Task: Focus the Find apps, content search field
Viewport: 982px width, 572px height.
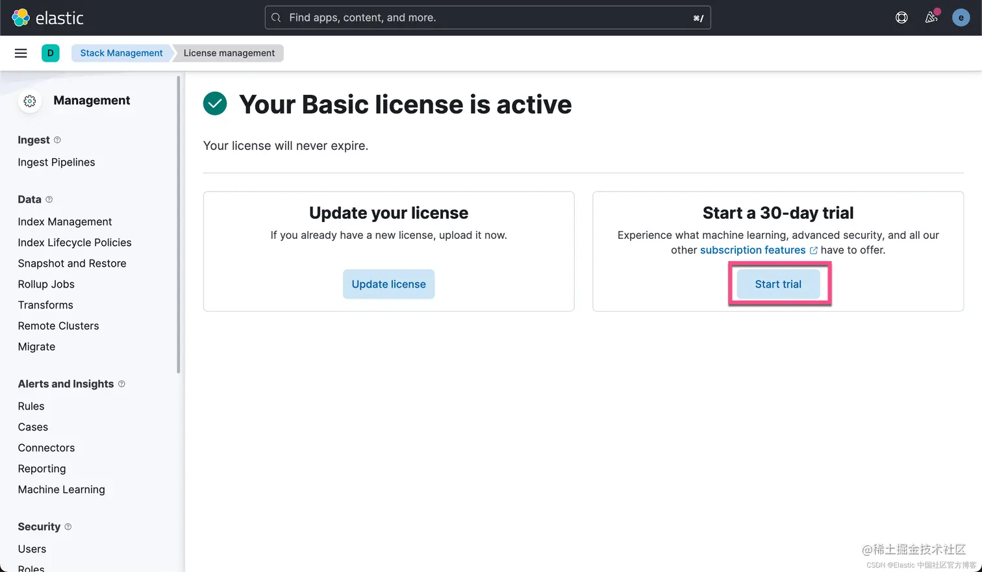Action: (488, 18)
